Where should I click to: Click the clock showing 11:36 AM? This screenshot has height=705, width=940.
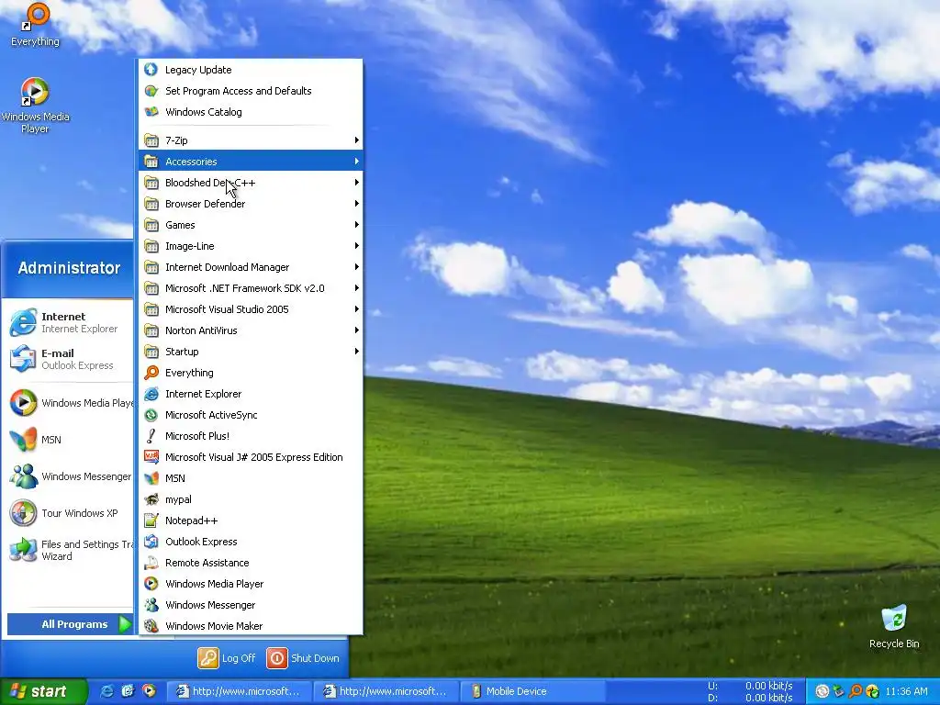pyautogui.click(x=906, y=691)
